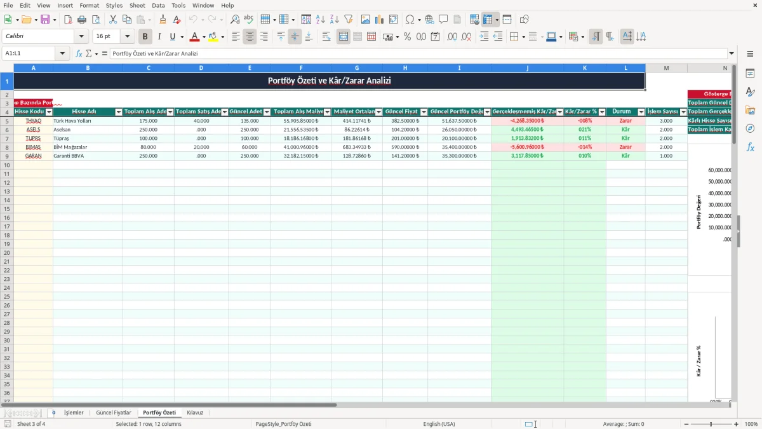Open the Format menu
This screenshot has height=429, width=762.
[90, 5]
